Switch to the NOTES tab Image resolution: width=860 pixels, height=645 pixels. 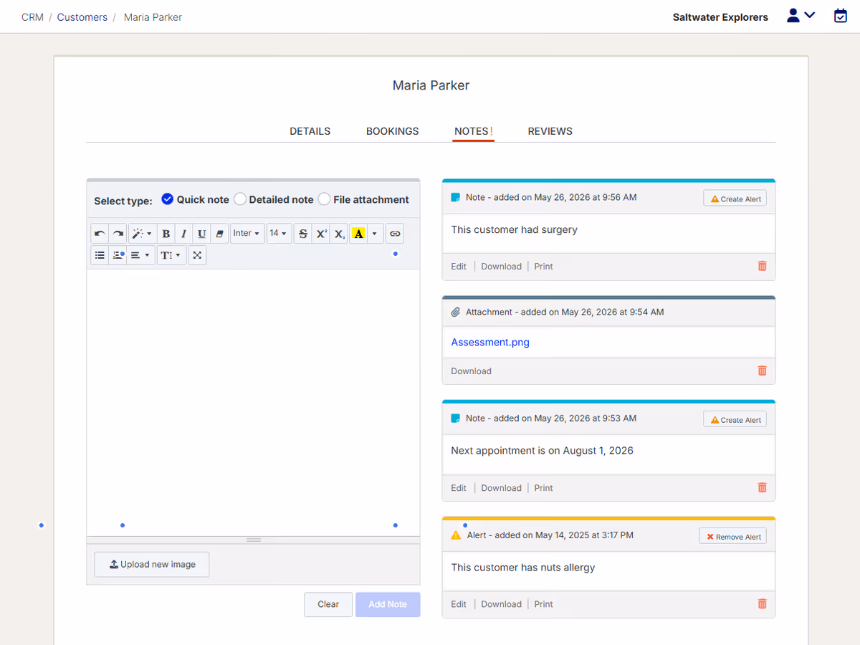tap(473, 131)
